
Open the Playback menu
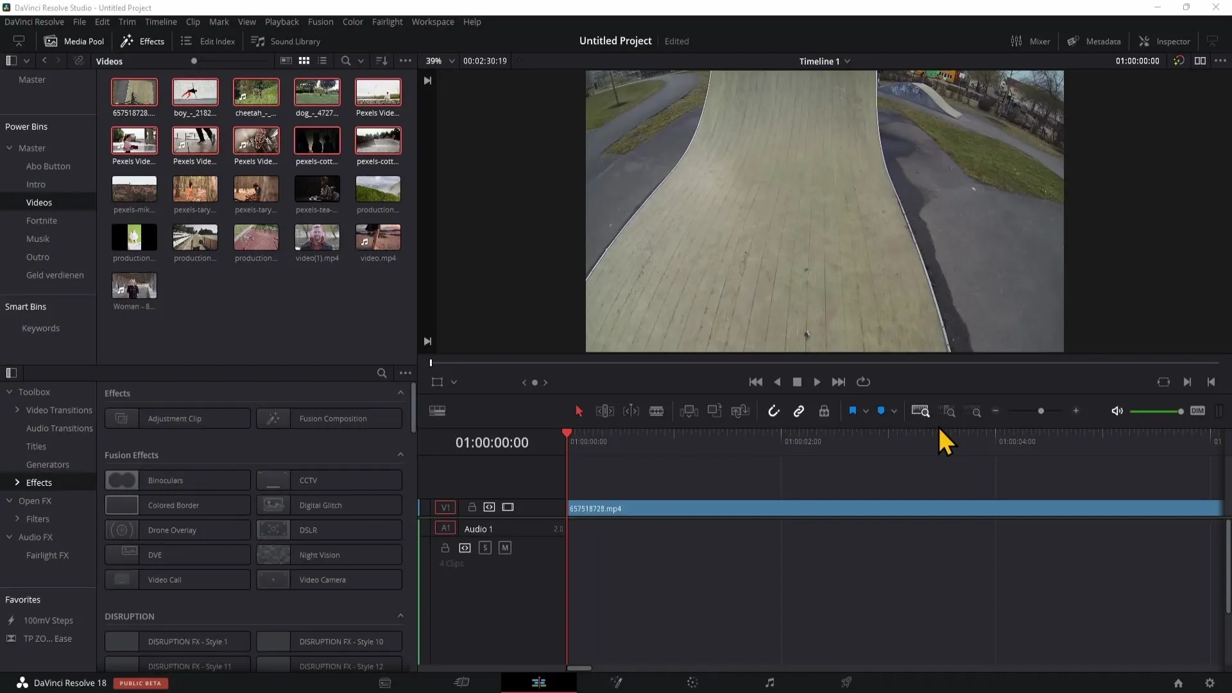coord(282,21)
